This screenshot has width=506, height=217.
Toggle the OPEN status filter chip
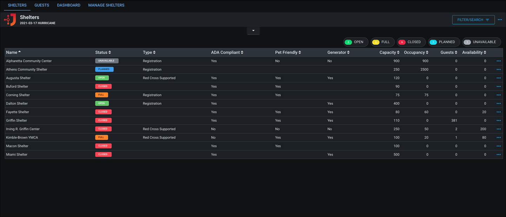(x=355, y=42)
